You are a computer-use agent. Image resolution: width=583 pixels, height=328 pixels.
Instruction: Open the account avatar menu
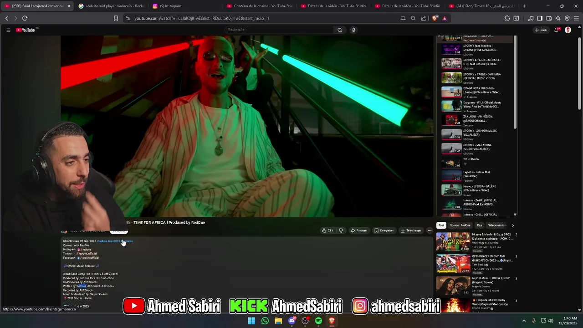pyautogui.click(x=568, y=30)
